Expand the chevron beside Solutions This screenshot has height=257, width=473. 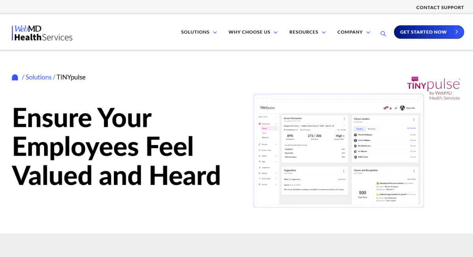(215, 32)
